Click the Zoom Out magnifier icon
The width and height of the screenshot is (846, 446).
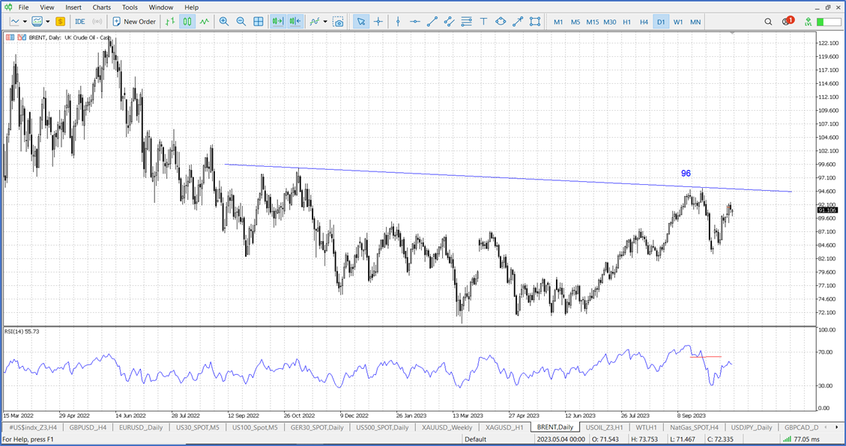241,22
